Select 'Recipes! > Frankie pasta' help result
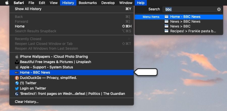Viewport: 227px width, 111px height. (193, 31)
